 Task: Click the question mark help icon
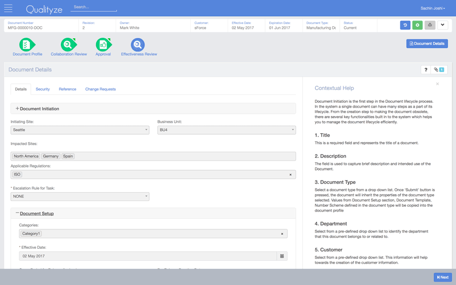pyautogui.click(x=426, y=70)
